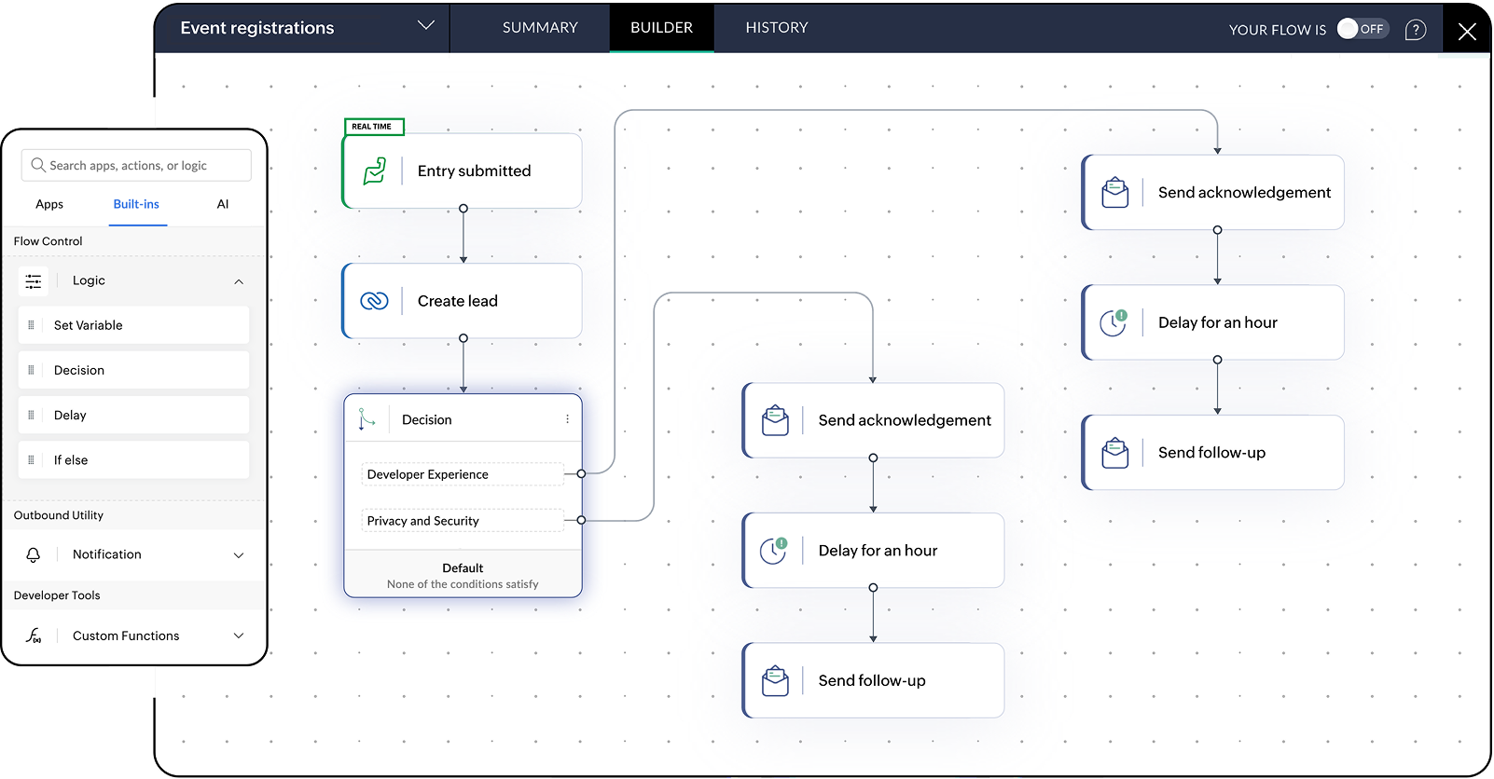This screenshot has height=779, width=1494.
Task: Click mail icon on middle Send follow-up node
Action: pos(775,681)
